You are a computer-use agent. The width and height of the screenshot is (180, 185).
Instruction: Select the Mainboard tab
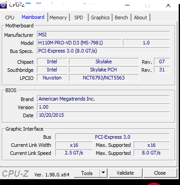tap(33, 17)
